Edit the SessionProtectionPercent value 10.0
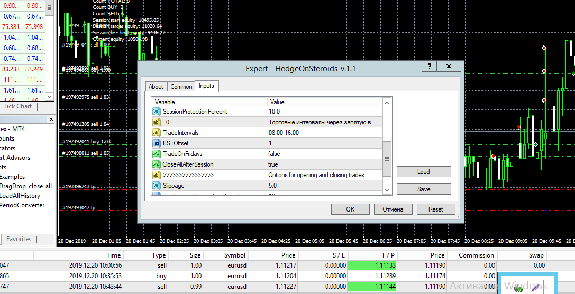575x294 pixels. [x=324, y=112]
